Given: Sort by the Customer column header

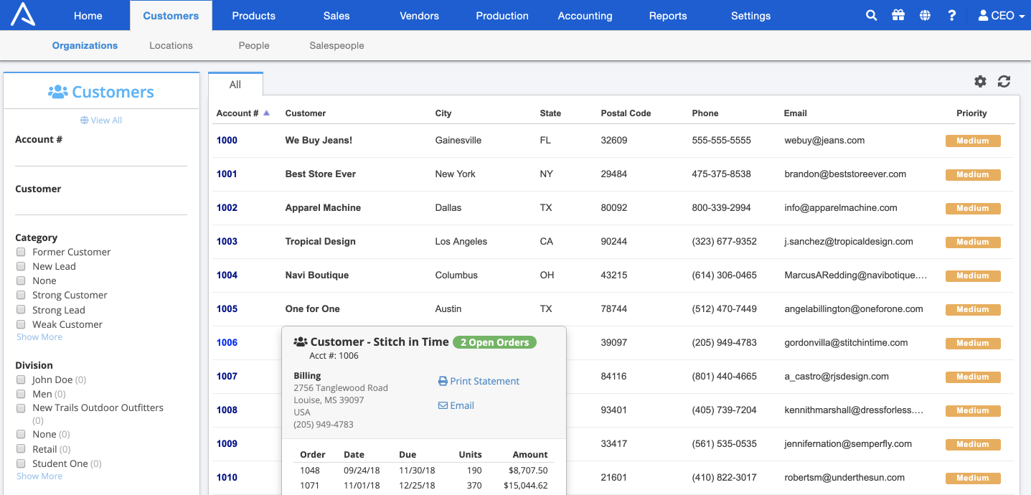Looking at the screenshot, I should 305,113.
